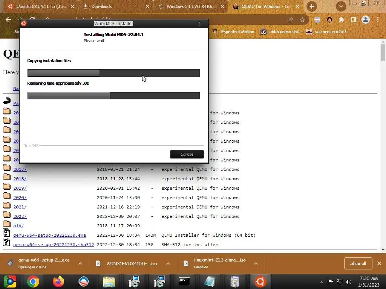
Task: Toggle the browser side panel
Action: coord(353,20)
